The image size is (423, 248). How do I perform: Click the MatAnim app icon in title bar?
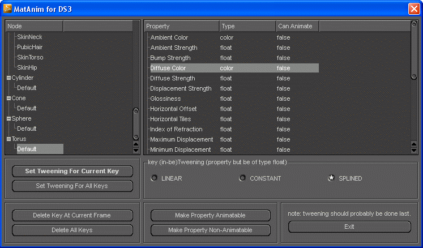tap(7, 8)
